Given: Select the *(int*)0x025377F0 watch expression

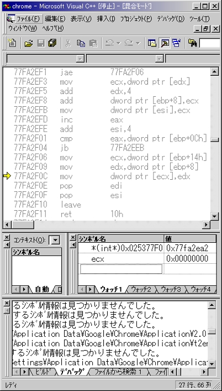Looking at the screenshot, I should (127, 248).
